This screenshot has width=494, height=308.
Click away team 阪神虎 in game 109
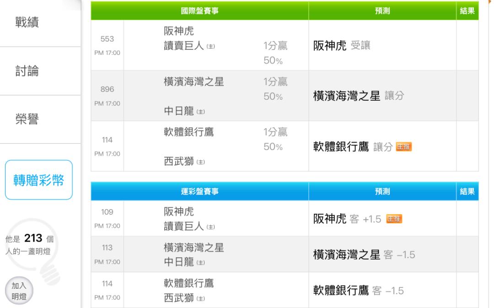coord(179,211)
